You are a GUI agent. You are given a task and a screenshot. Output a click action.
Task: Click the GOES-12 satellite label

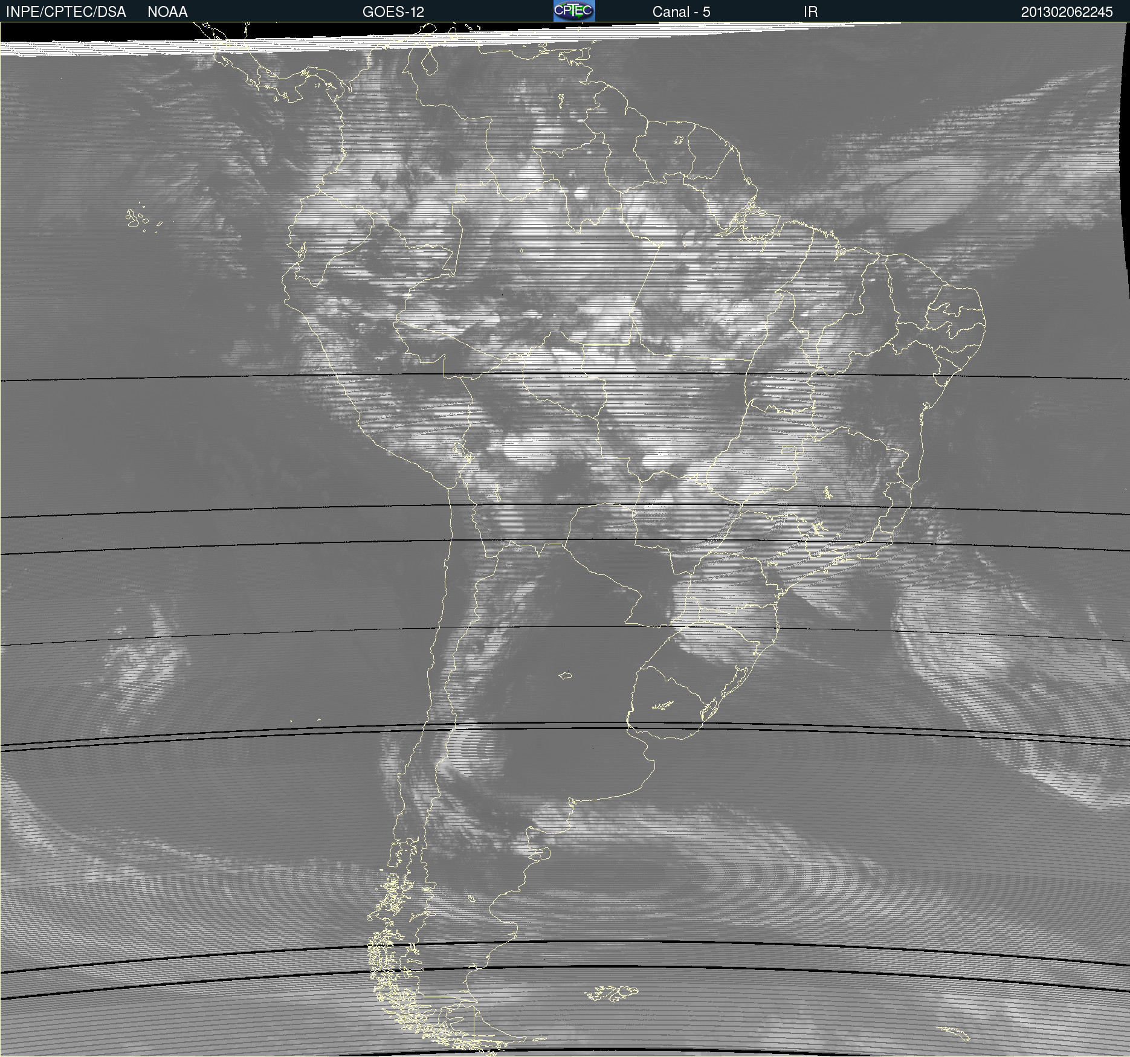[393, 12]
